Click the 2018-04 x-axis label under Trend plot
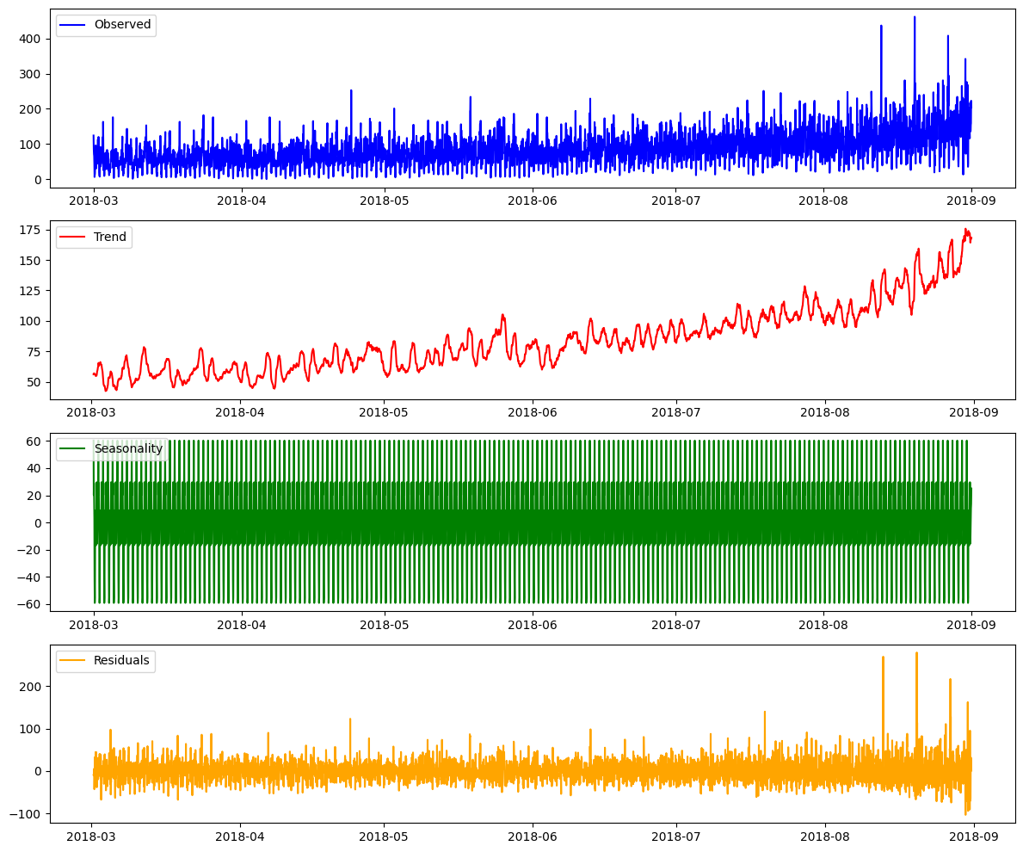The width and height of the screenshot is (1023, 852). (x=240, y=412)
